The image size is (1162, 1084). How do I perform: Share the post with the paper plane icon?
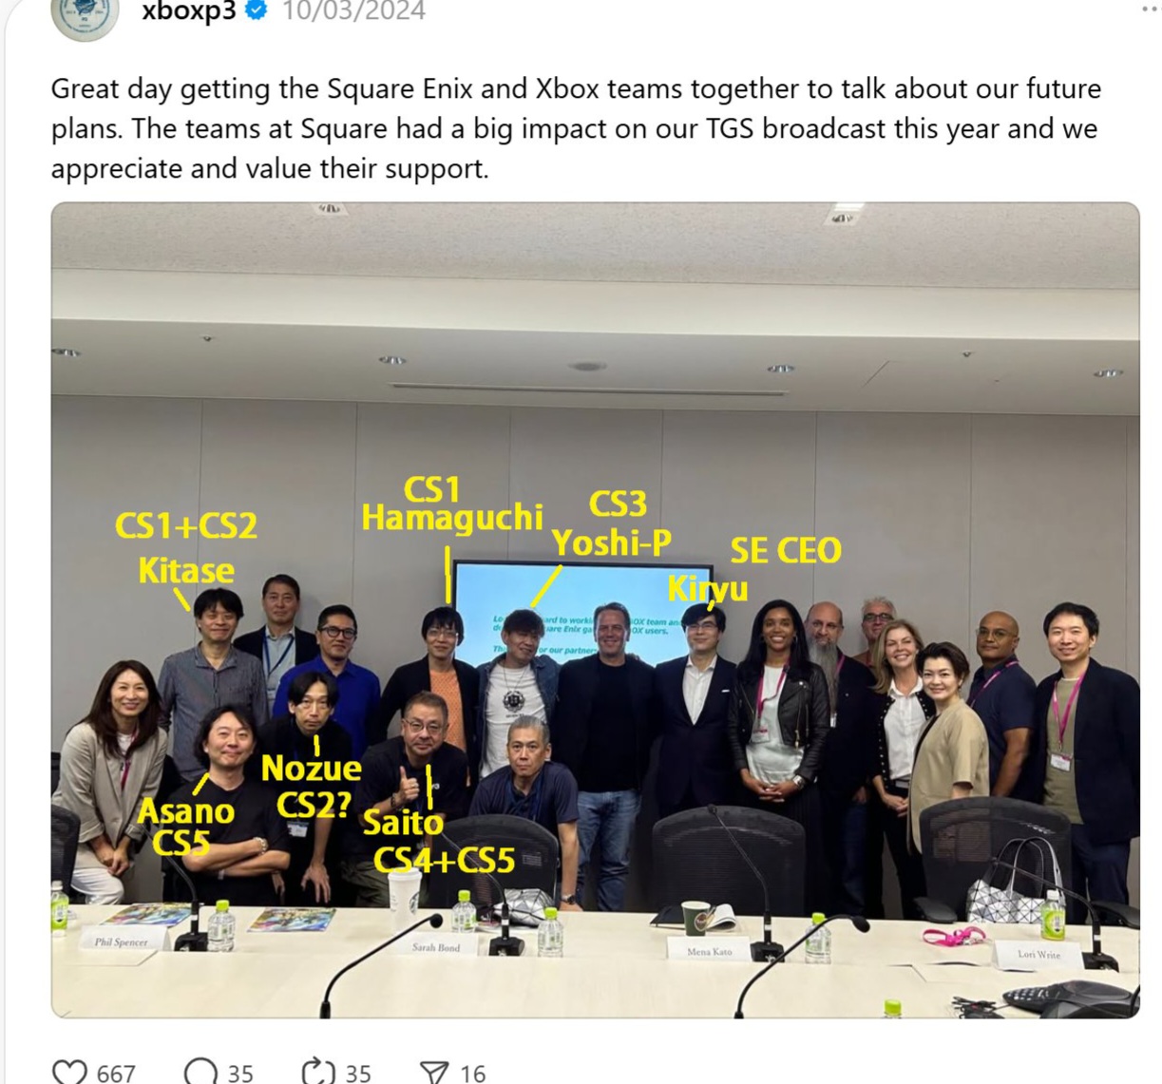434,1073
